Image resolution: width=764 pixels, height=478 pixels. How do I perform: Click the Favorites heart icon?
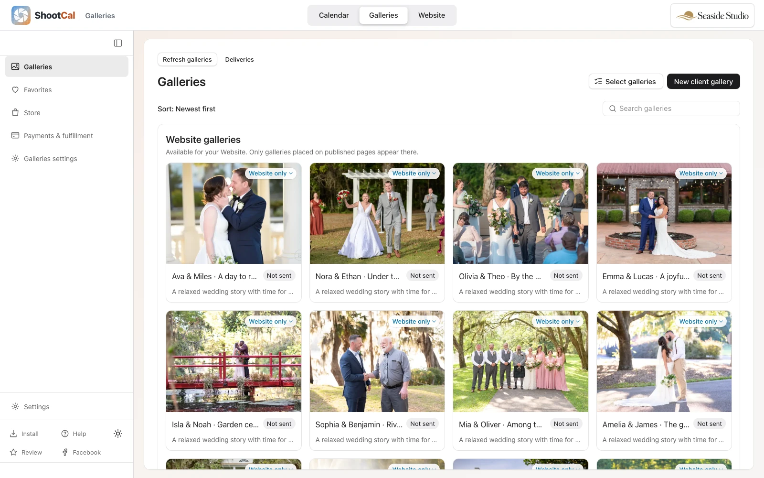click(x=15, y=89)
